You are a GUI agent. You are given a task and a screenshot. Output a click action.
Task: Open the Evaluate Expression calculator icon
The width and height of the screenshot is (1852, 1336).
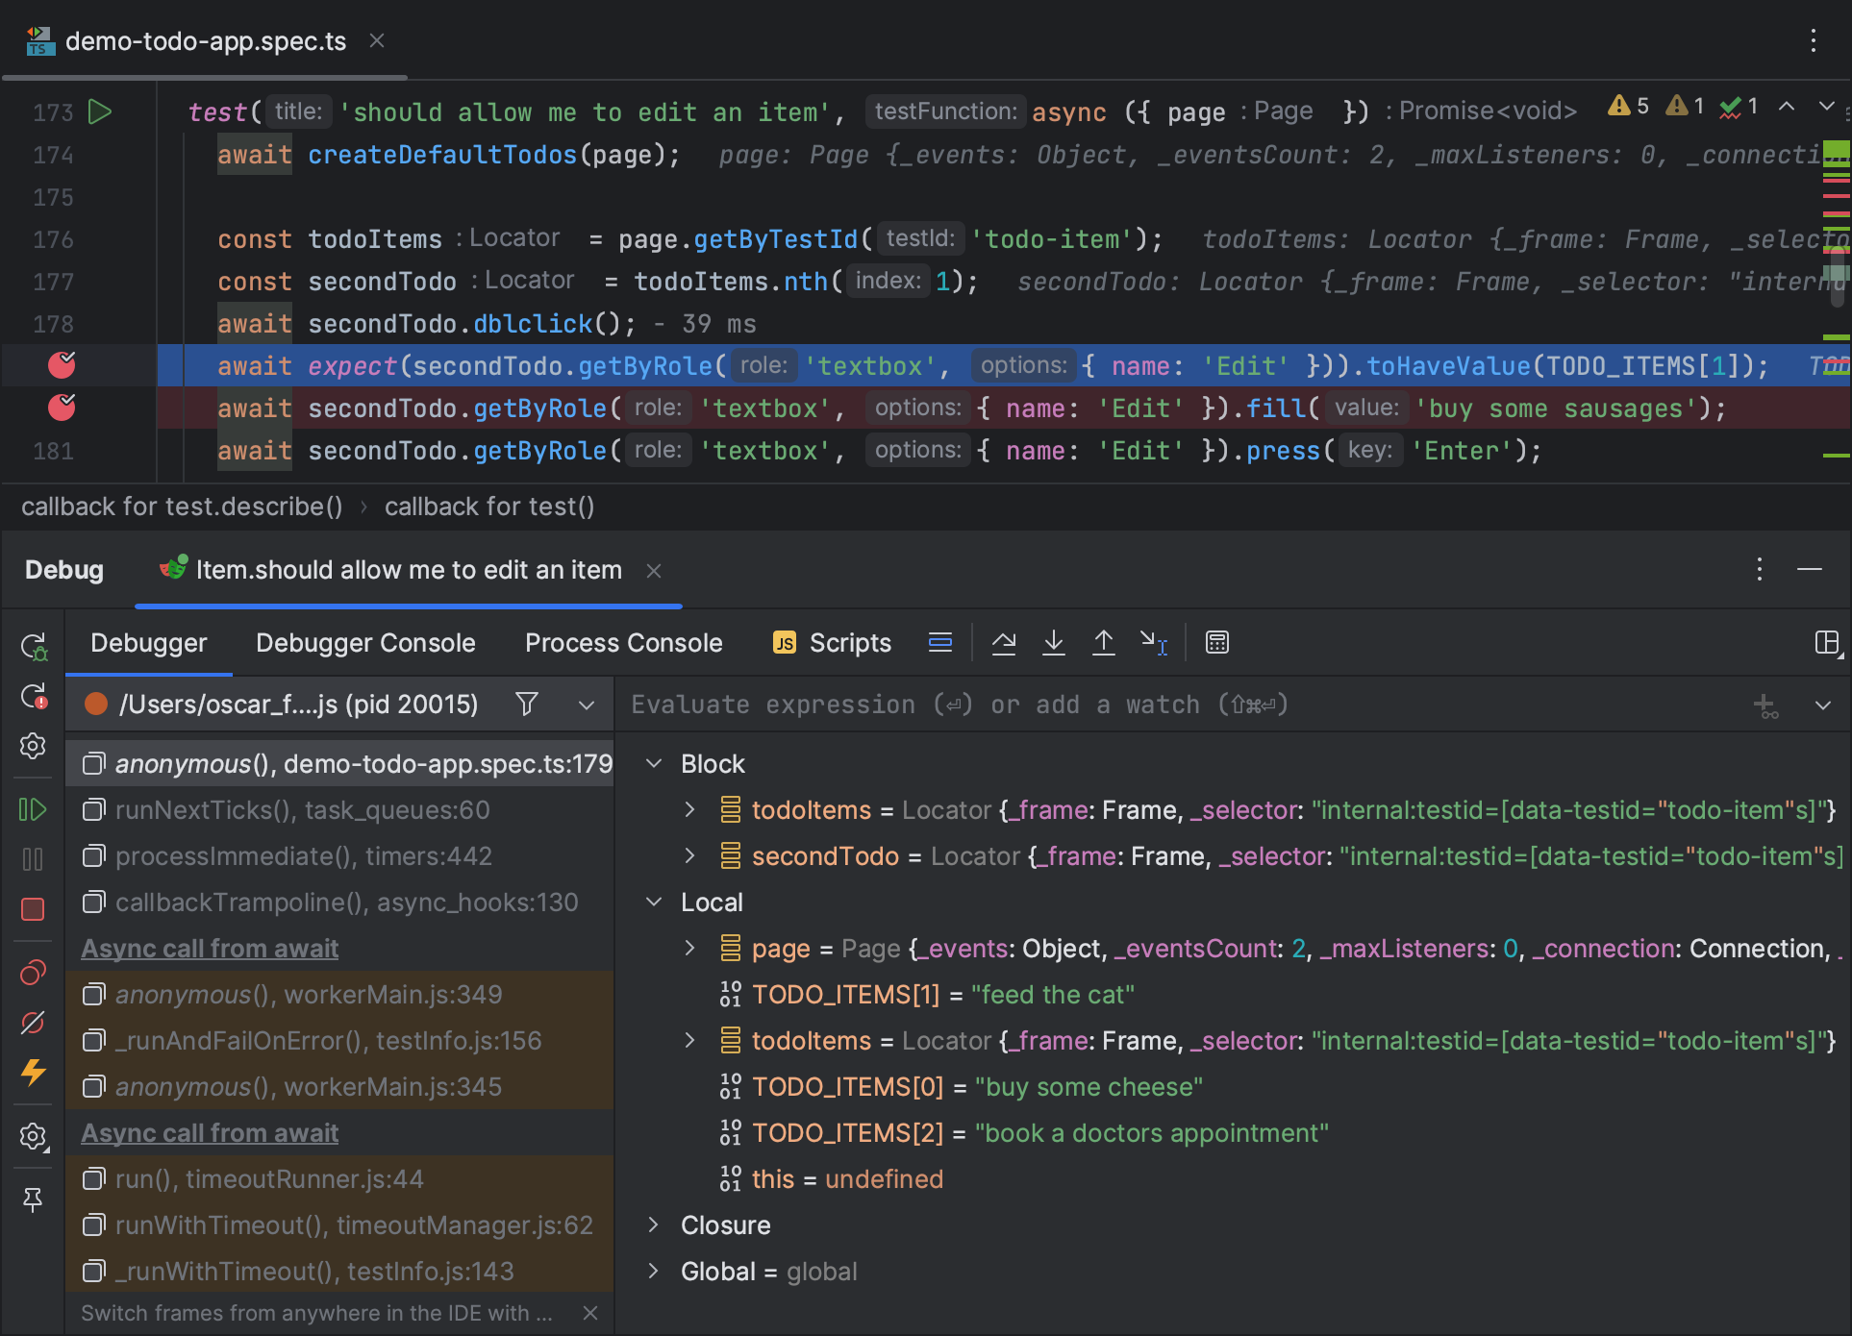coord(1217,643)
